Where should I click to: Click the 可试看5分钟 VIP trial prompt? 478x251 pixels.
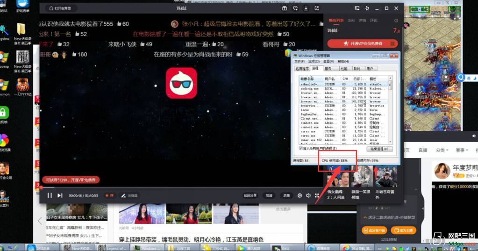click(71, 180)
